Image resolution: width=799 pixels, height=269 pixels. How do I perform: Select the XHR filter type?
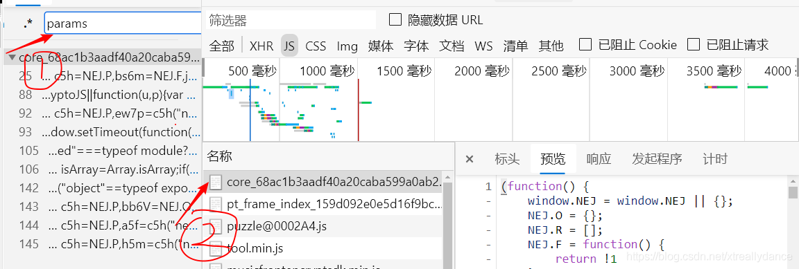click(261, 46)
